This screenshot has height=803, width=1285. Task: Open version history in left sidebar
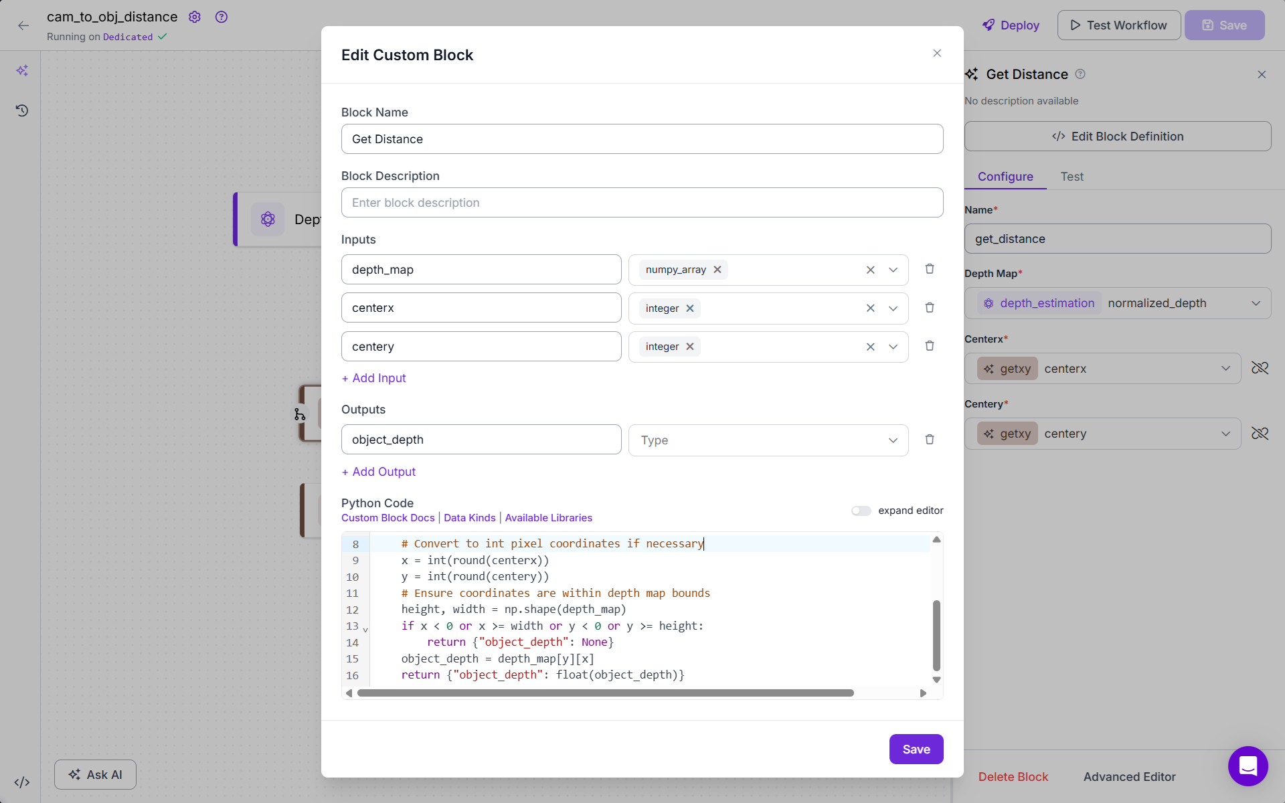(22, 110)
